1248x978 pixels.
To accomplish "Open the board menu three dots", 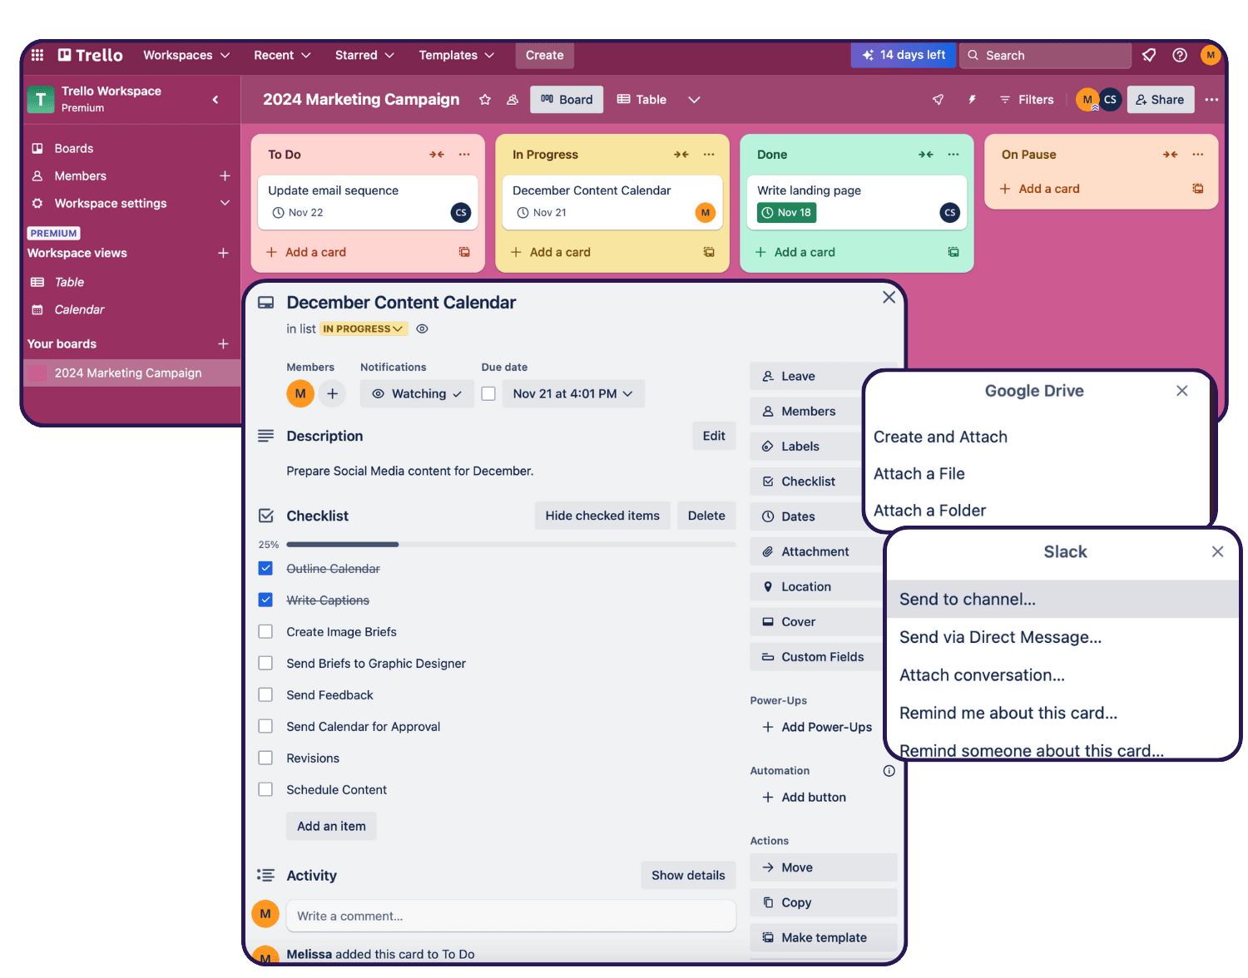I will coord(1211,100).
